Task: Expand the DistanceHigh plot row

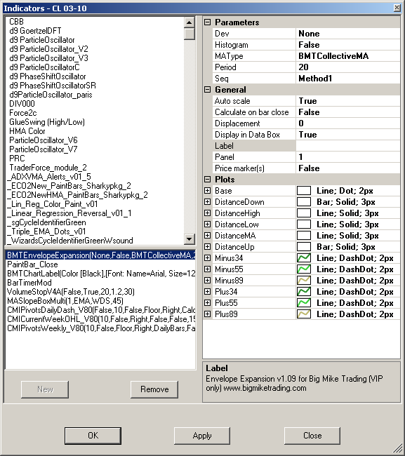Action: coord(207,213)
